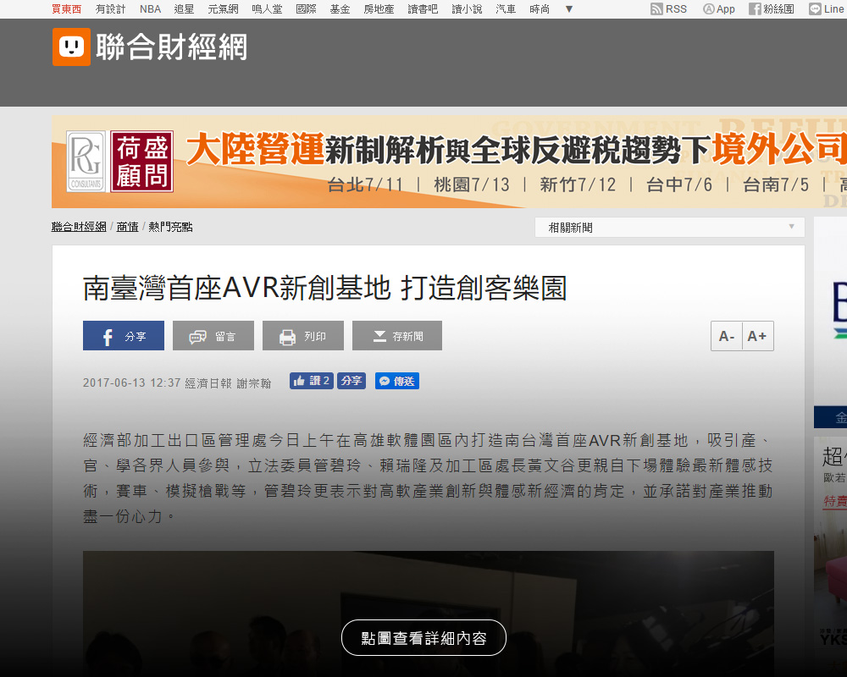This screenshot has width=847, height=677.
Task: Like the article with 讚 button
Action: click(311, 381)
